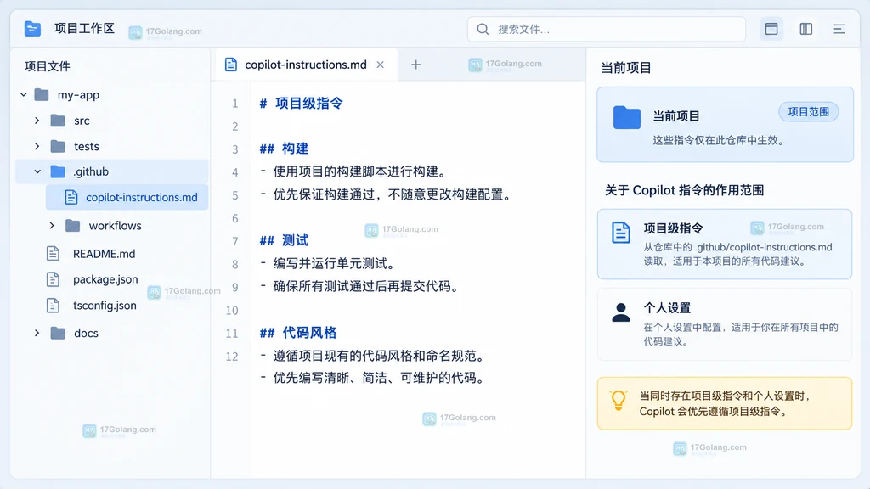This screenshot has height=489, width=870.
Task: Click the ## 构建 heading
Action: (284, 149)
